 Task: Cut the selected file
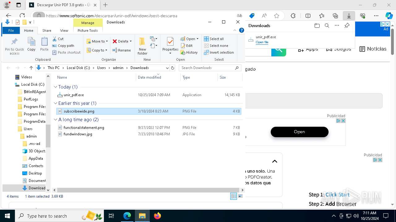pos(58,39)
